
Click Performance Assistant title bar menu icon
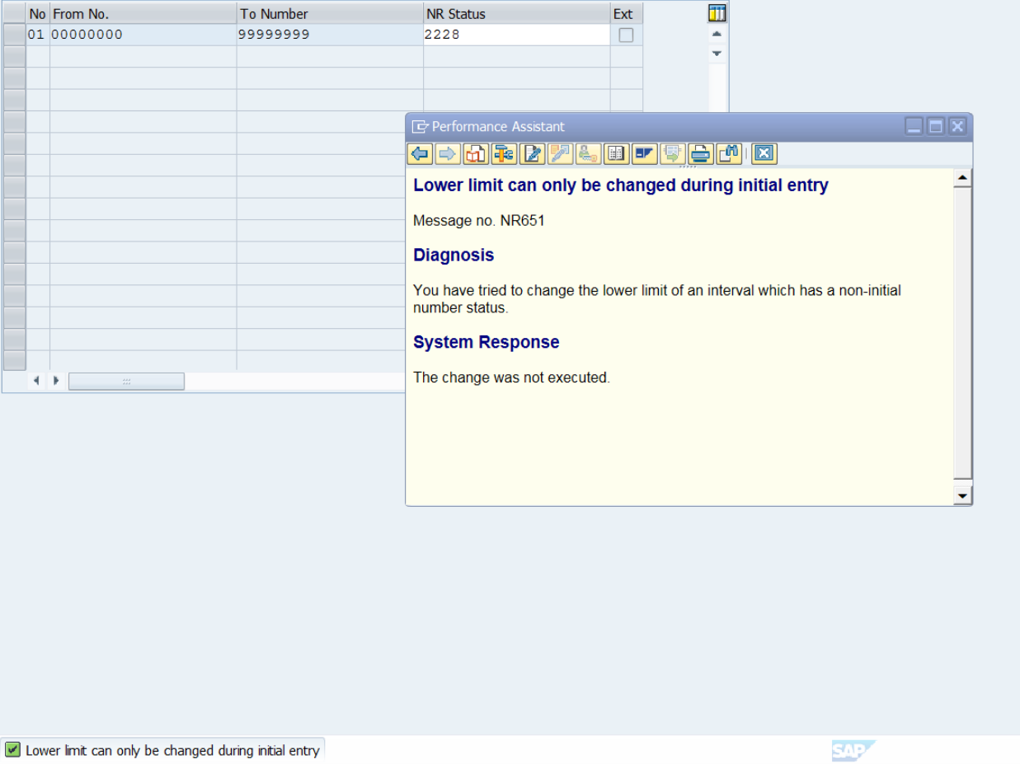pyautogui.click(x=421, y=127)
